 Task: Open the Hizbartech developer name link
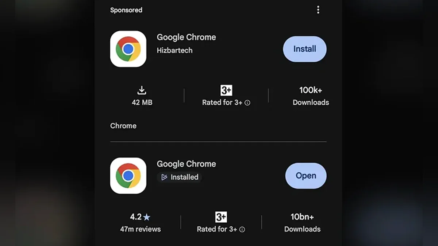(174, 50)
